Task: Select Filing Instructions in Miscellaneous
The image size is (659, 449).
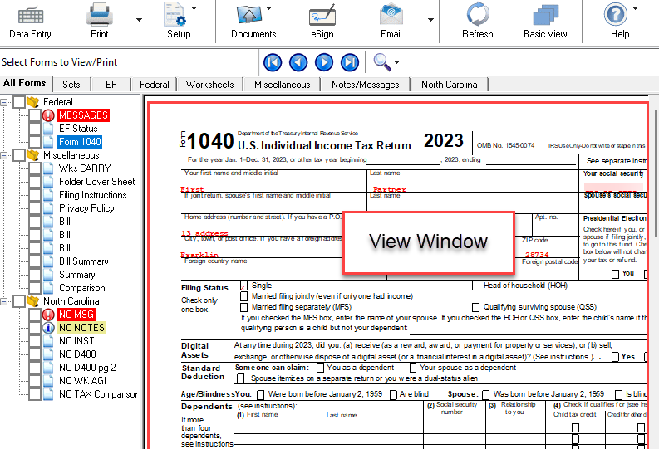Action: click(x=92, y=195)
